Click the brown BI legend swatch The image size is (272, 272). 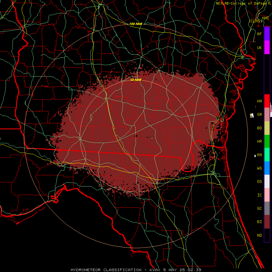(267, 222)
